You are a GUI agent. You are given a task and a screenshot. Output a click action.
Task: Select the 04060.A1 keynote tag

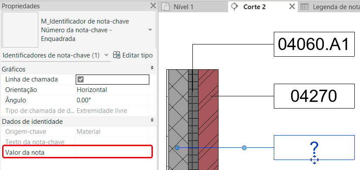(x=314, y=44)
